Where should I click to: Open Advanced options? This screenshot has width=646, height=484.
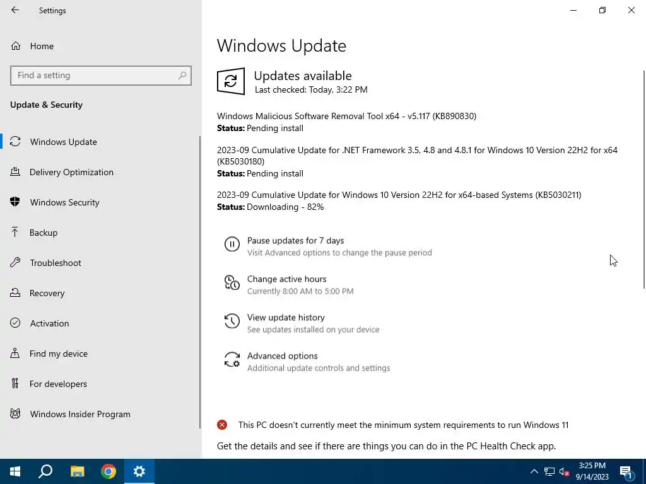(x=282, y=356)
